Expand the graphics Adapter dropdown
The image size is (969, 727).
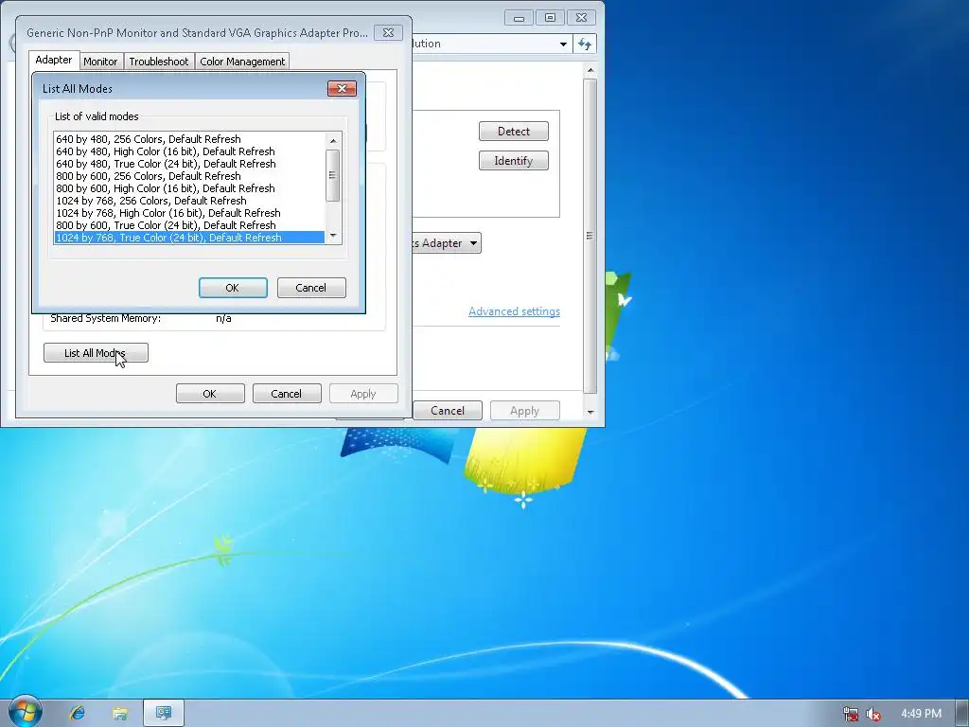pyautogui.click(x=473, y=243)
